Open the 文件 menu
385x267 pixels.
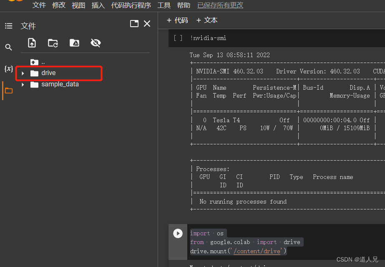[39, 5]
